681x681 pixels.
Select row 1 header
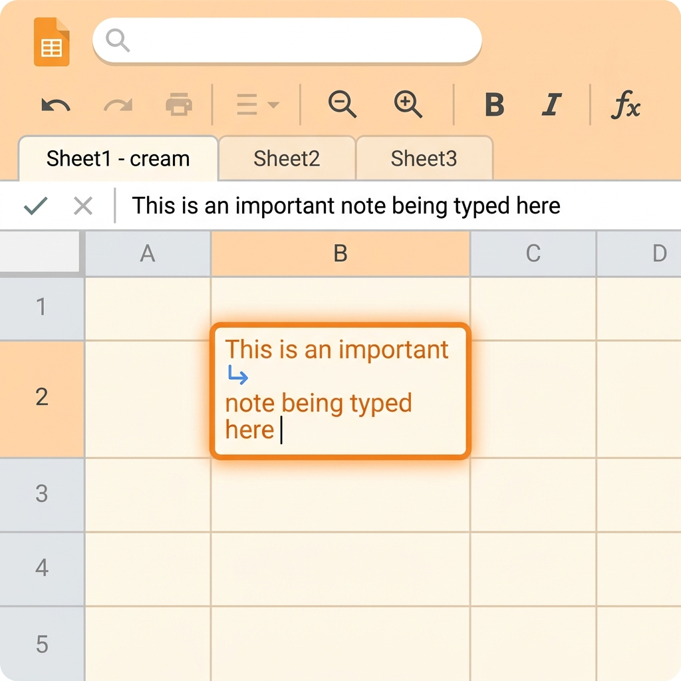click(x=42, y=309)
